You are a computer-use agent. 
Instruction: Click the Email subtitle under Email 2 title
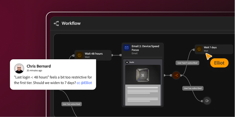134,53
